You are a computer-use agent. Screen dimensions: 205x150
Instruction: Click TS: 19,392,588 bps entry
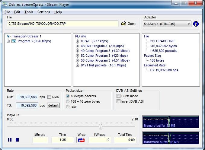(x=164, y=70)
